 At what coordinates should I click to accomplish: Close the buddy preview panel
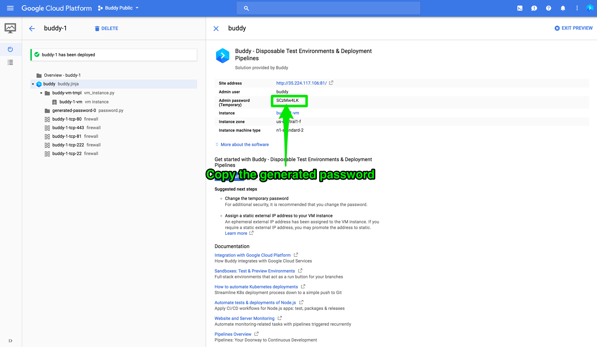216,29
